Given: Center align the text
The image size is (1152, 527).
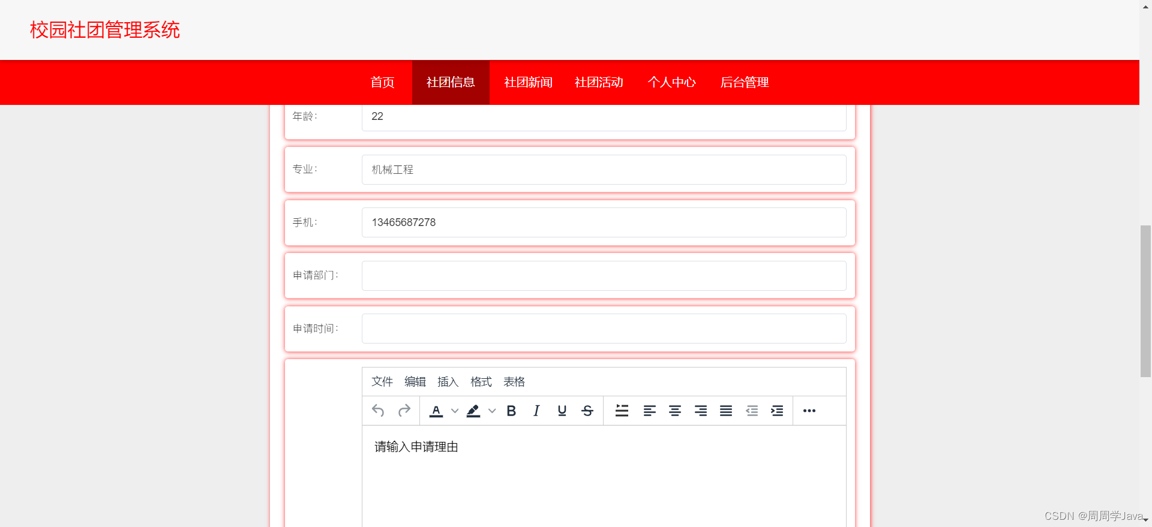Looking at the screenshot, I should [675, 411].
